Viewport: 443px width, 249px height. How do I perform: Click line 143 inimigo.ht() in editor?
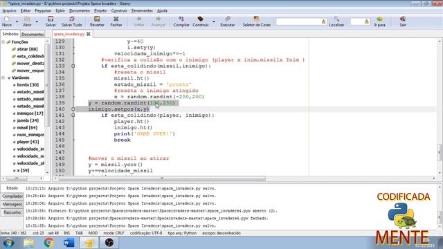pyautogui.click(x=133, y=127)
